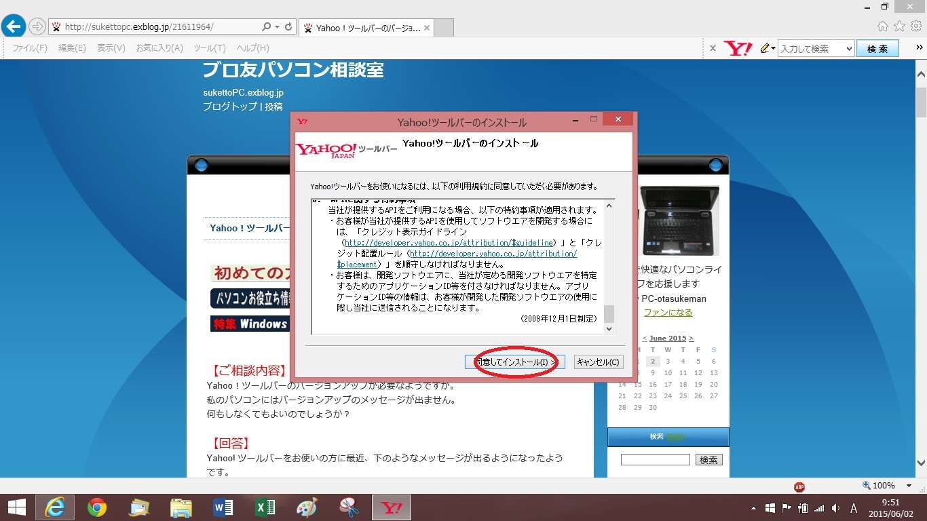Open the 編集(E) menu

pyautogui.click(x=72, y=48)
